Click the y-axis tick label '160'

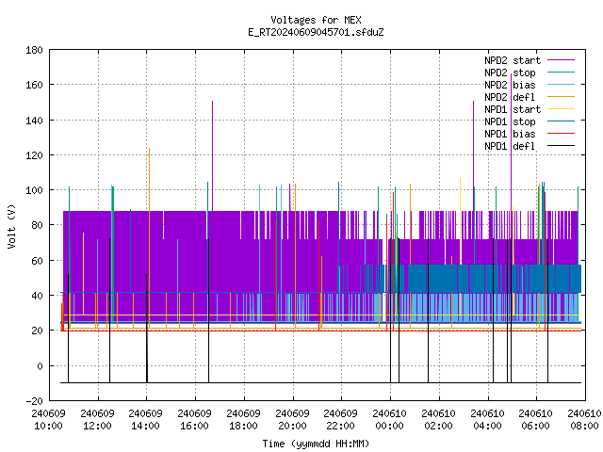(x=34, y=85)
